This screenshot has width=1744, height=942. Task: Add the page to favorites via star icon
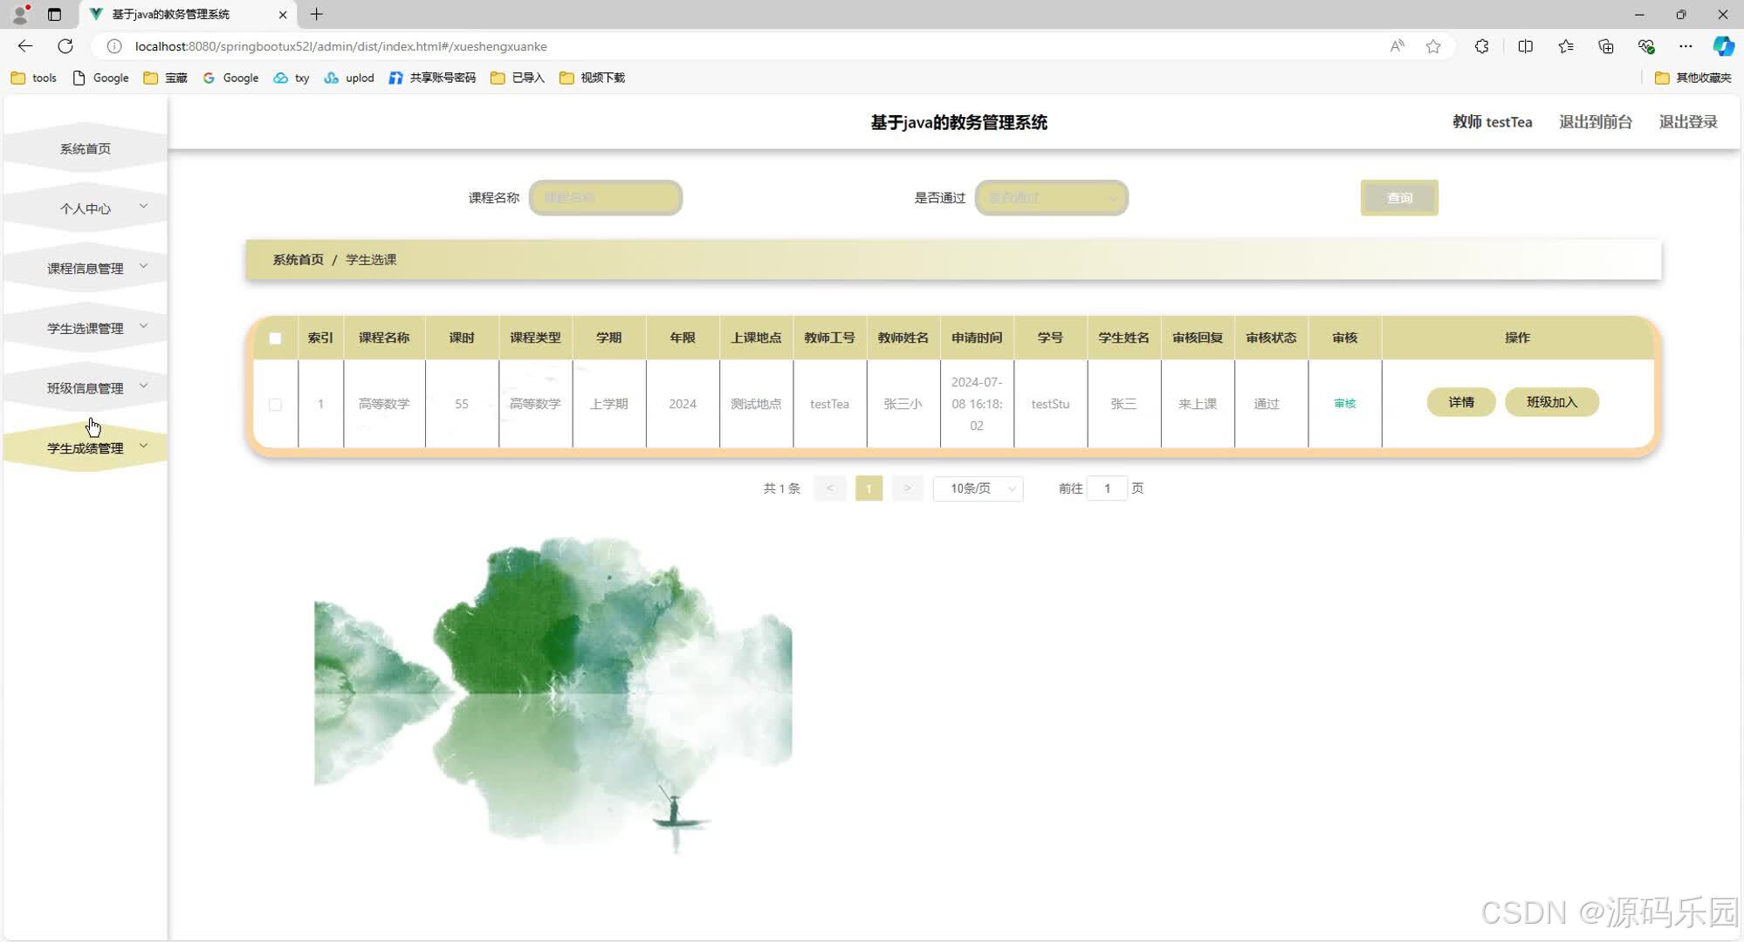(x=1433, y=46)
